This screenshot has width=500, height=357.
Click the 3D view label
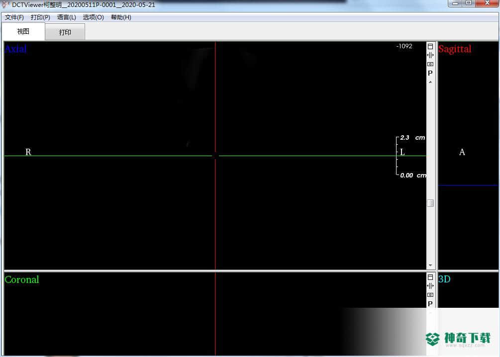point(444,279)
